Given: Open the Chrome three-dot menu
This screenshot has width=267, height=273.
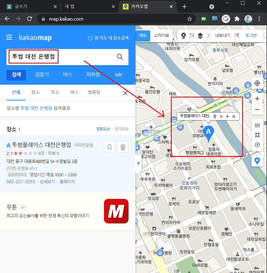Looking at the screenshot, I should pyautogui.click(x=259, y=19).
